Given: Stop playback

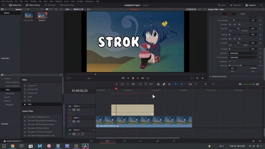Looking at the screenshot, I should click(x=133, y=78).
